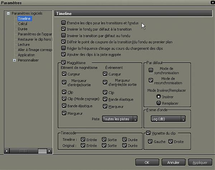This screenshot has width=215, height=170.
Task: Toggle Original Durée timecode checkbox
Action: coord(124,145)
